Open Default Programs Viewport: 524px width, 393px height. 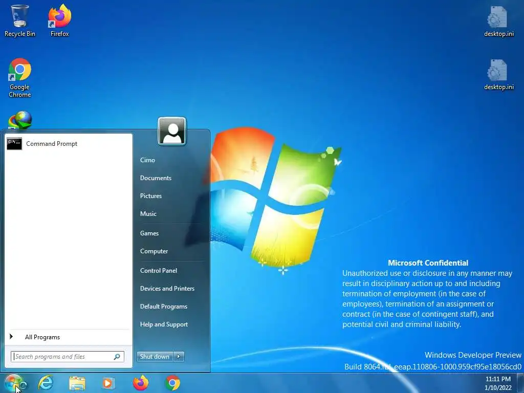coord(163,307)
